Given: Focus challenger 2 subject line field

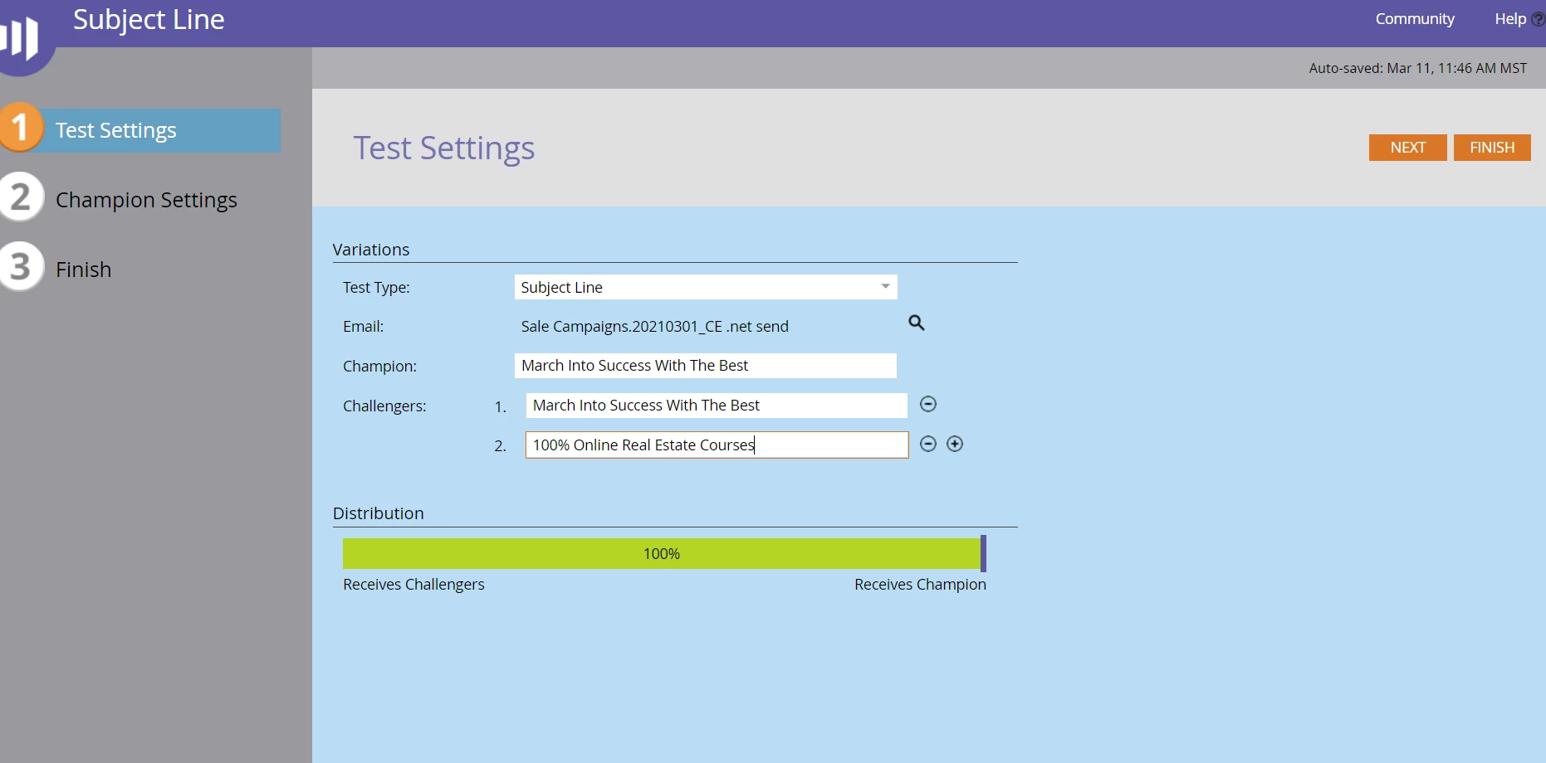Looking at the screenshot, I should click(x=717, y=445).
